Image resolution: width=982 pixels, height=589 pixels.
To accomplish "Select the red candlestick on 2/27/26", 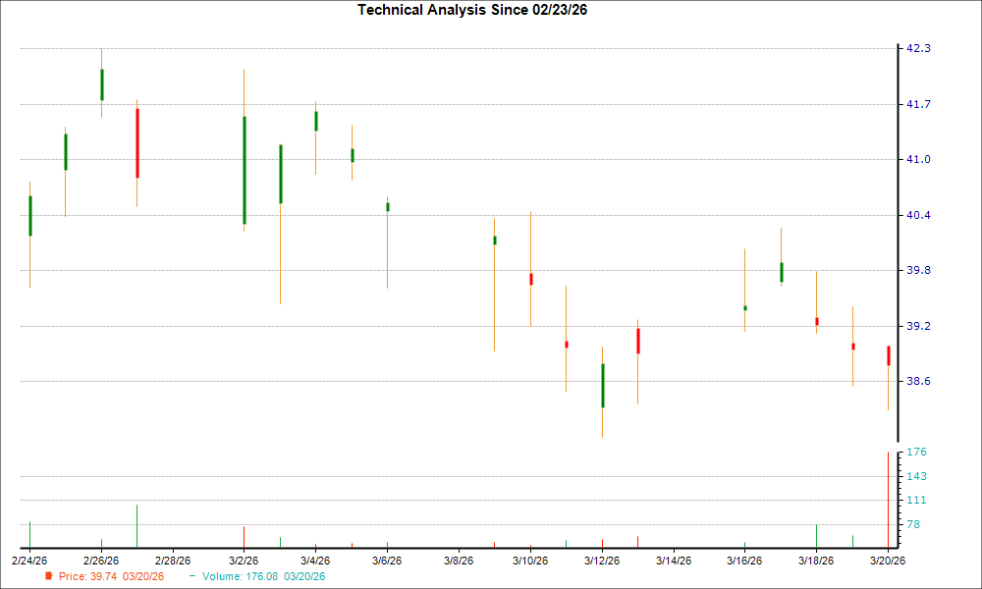I will (x=137, y=142).
